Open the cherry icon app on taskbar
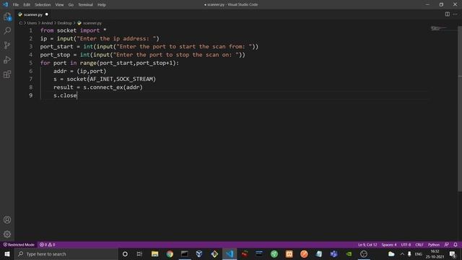The height and width of the screenshot is (260, 462). pos(245,253)
